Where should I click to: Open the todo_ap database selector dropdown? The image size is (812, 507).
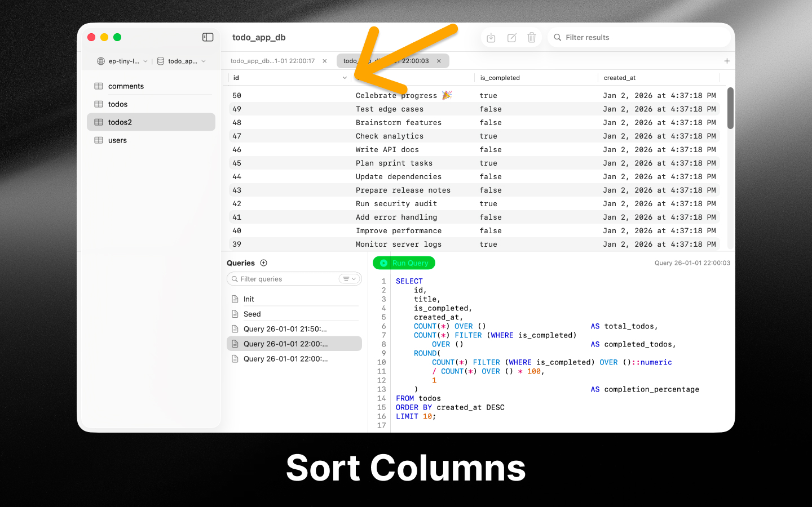coord(182,61)
